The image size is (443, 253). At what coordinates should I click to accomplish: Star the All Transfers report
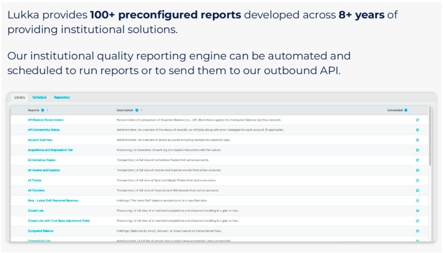click(417, 191)
